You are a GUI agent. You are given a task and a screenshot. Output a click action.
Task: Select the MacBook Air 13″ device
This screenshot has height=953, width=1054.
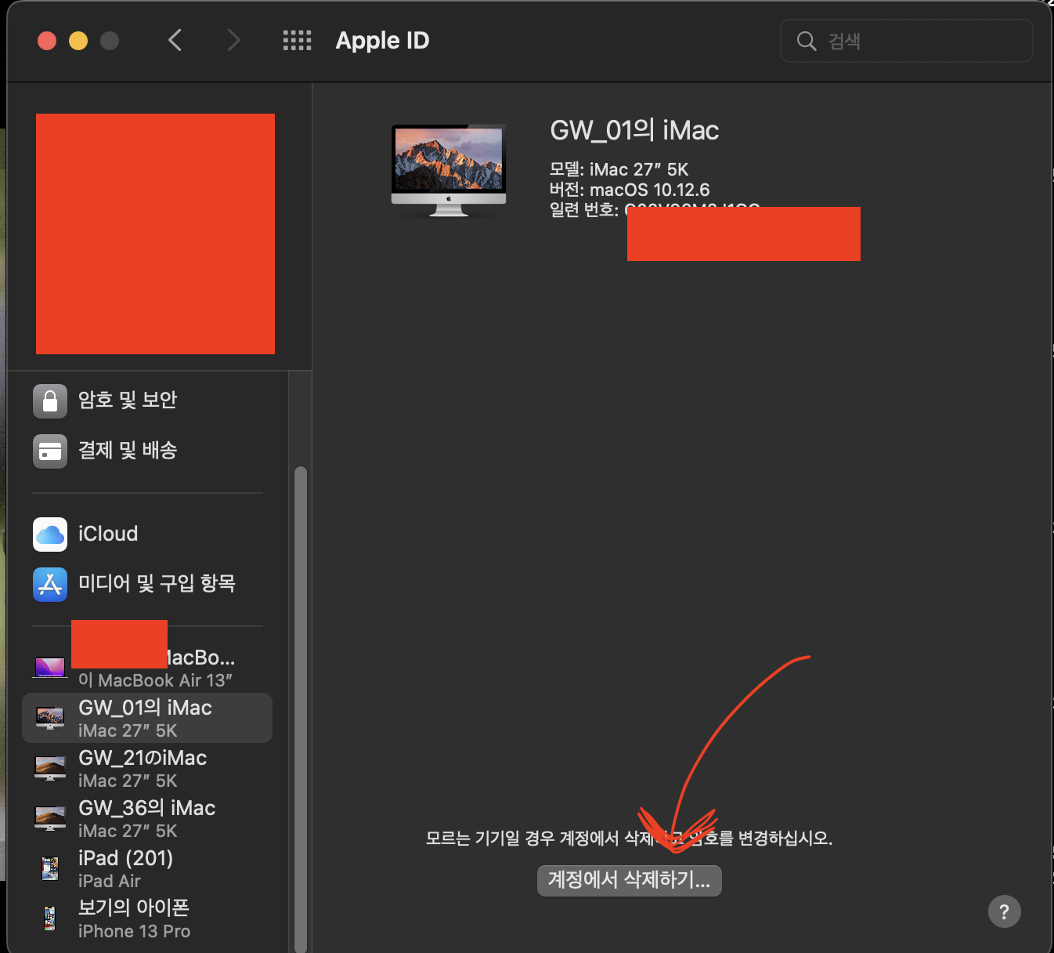(147, 668)
